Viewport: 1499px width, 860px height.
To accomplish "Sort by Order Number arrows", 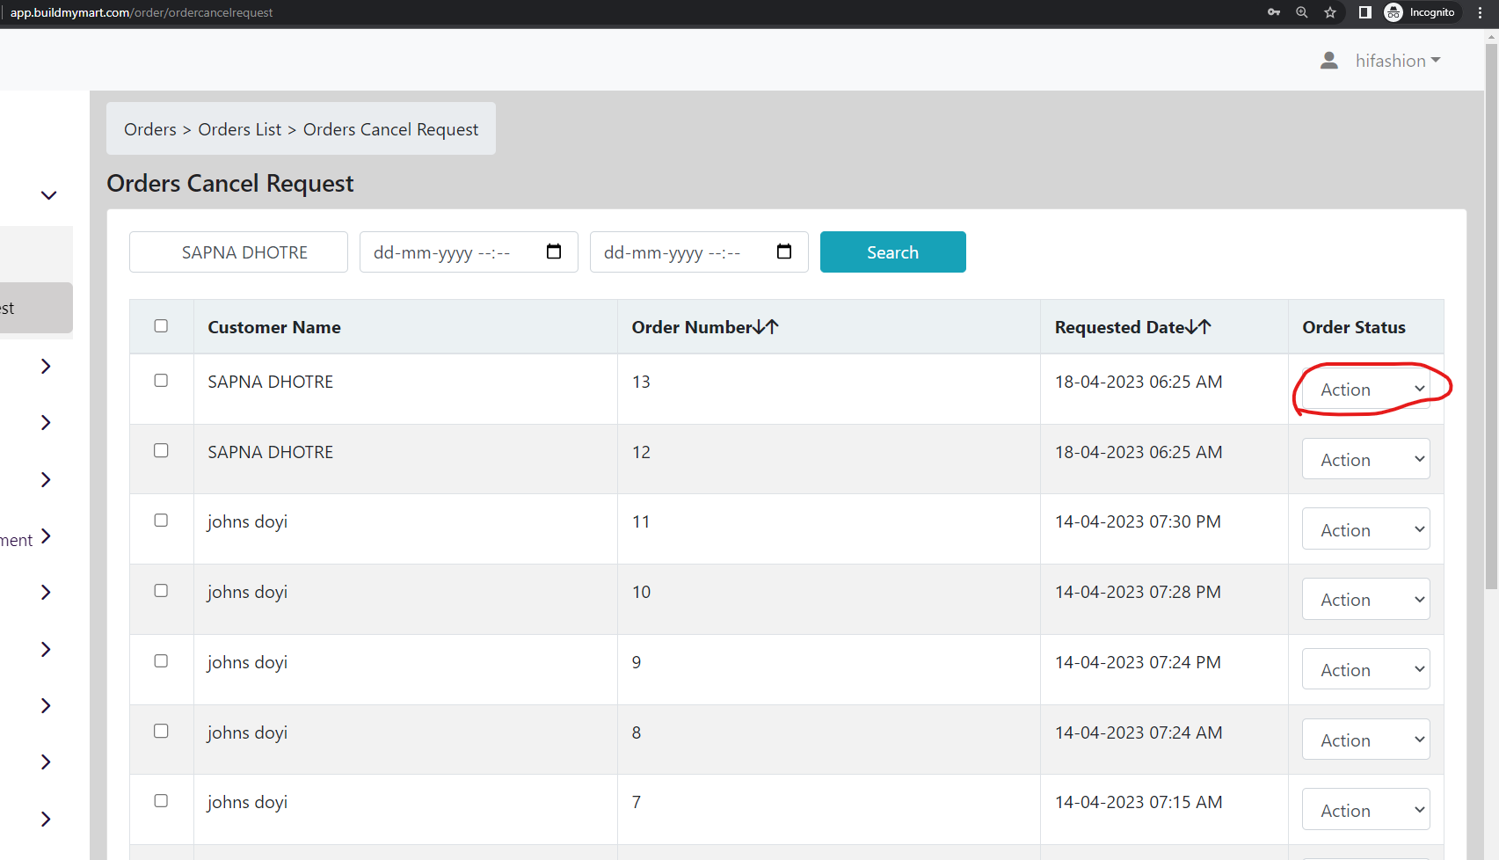I will (767, 327).
